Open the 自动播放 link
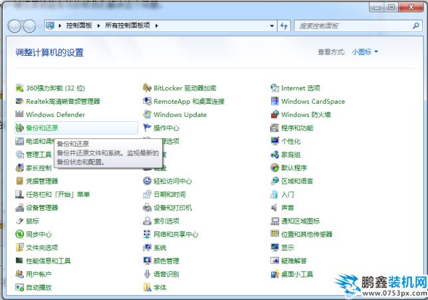Viewport: 428px width, 300px height. [x=39, y=287]
